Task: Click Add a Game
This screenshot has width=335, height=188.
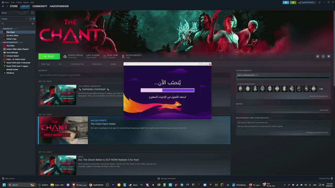Action: click(8, 179)
